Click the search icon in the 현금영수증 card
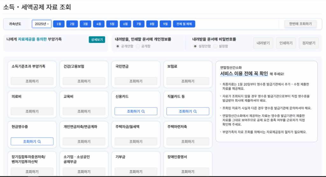Viewport: 326px width, 177px height. (x=39, y=141)
